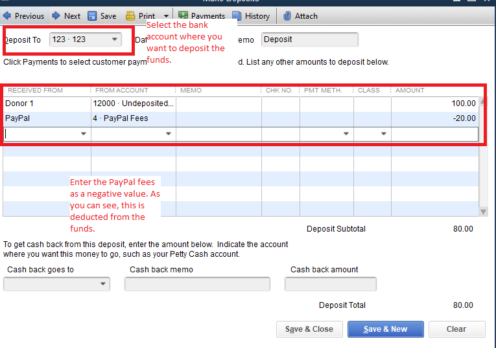Click the Attach label in toolbar

(x=306, y=16)
